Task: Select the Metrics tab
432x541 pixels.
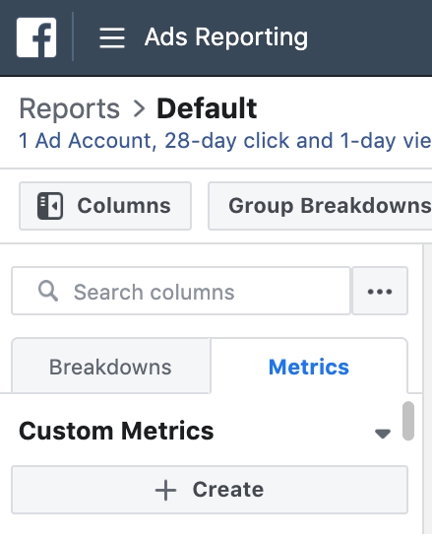Action: 309,366
